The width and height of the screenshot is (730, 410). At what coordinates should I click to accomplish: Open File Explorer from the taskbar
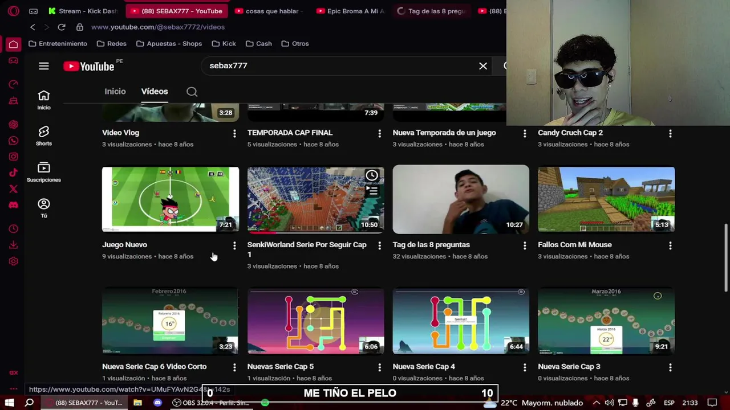[137, 403]
